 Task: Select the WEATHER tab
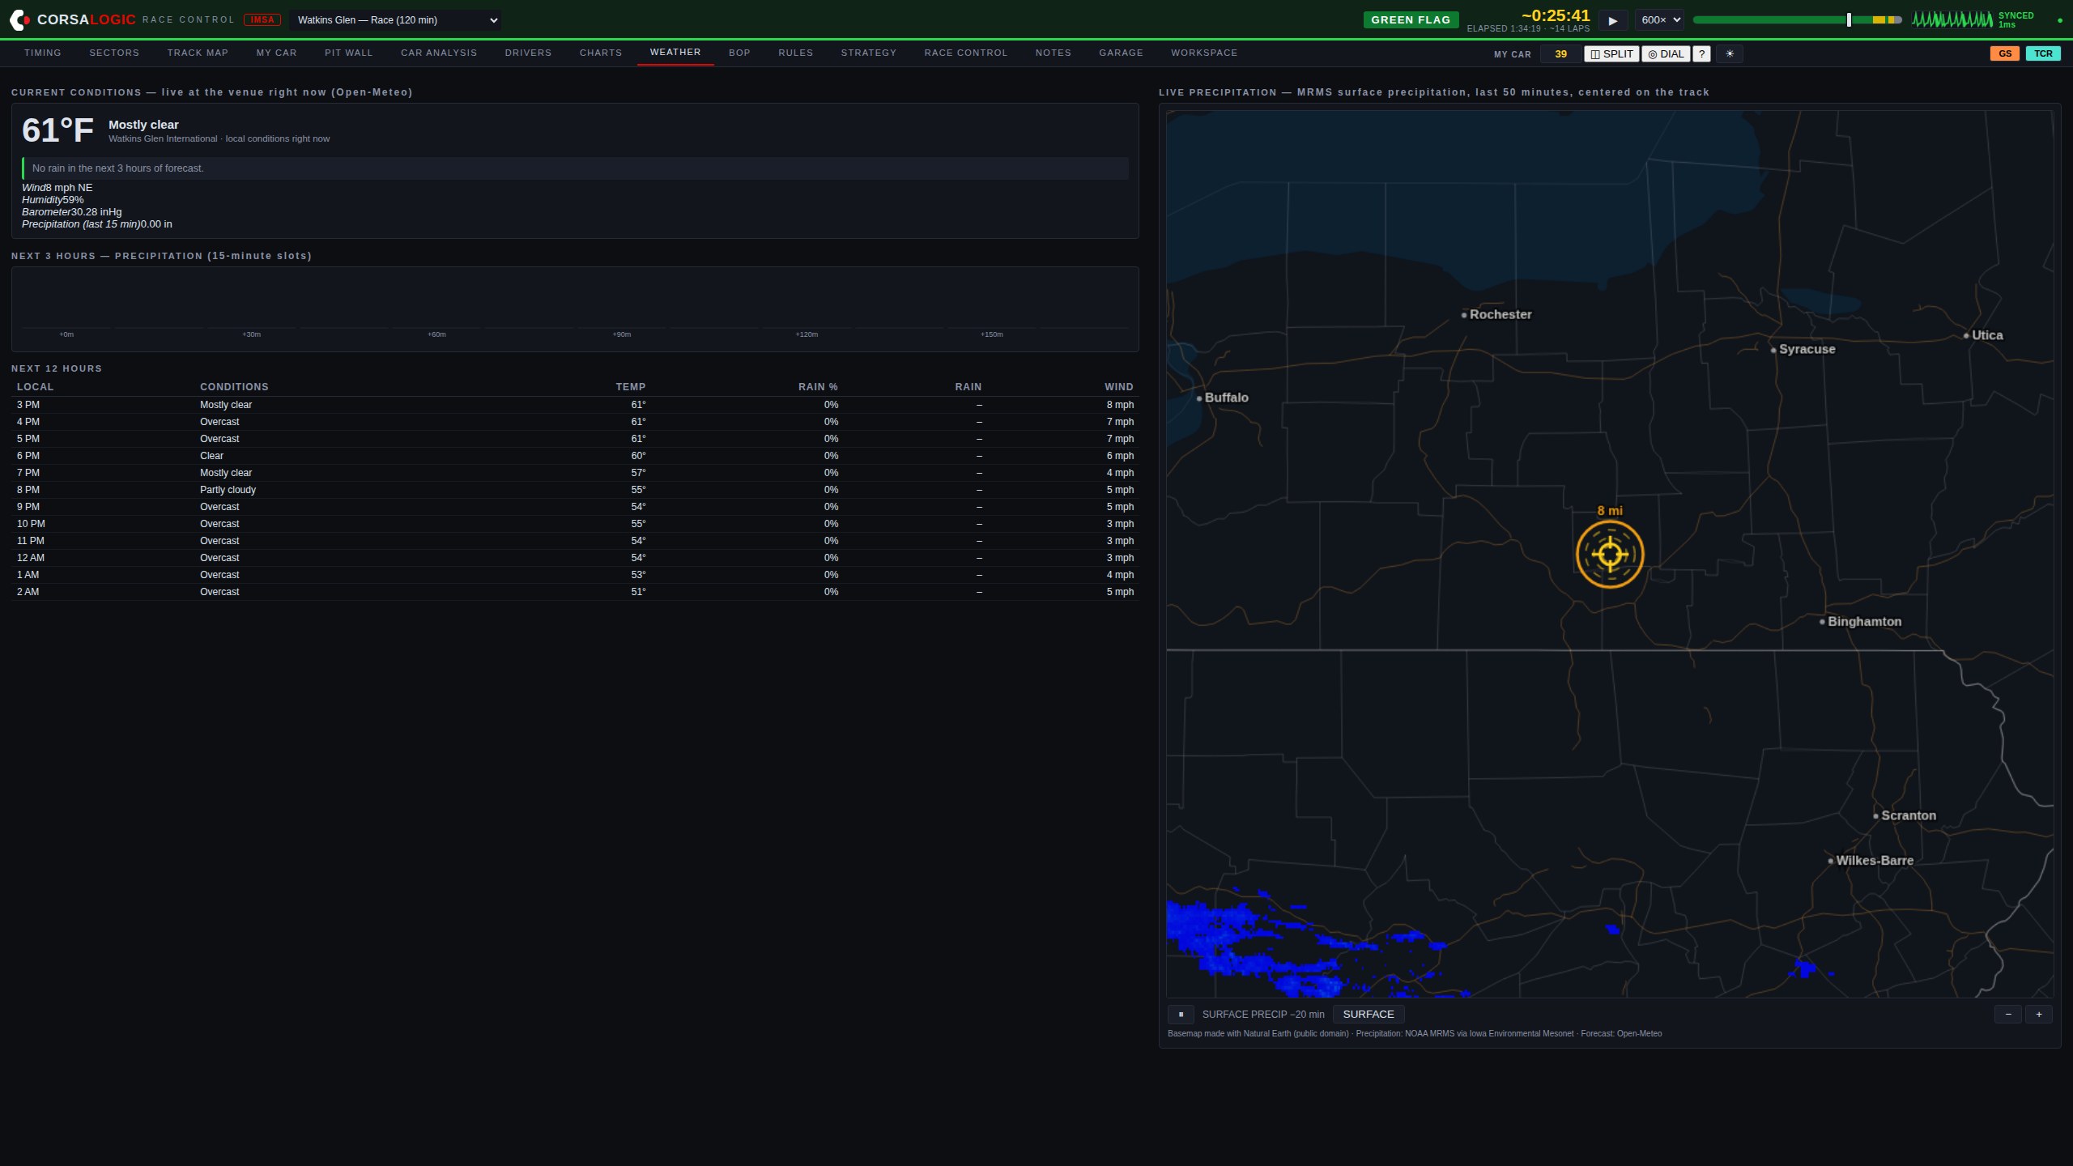pyautogui.click(x=675, y=53)
